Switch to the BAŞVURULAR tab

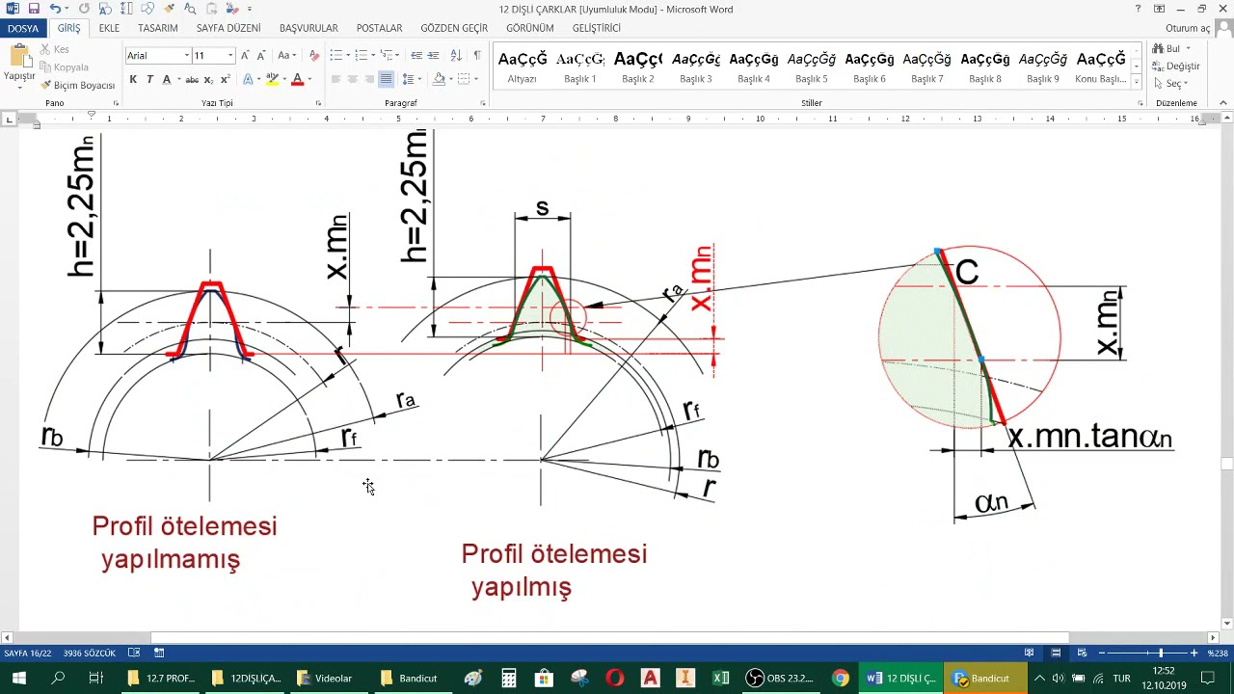pyautogui.click(x=308, y=28)
